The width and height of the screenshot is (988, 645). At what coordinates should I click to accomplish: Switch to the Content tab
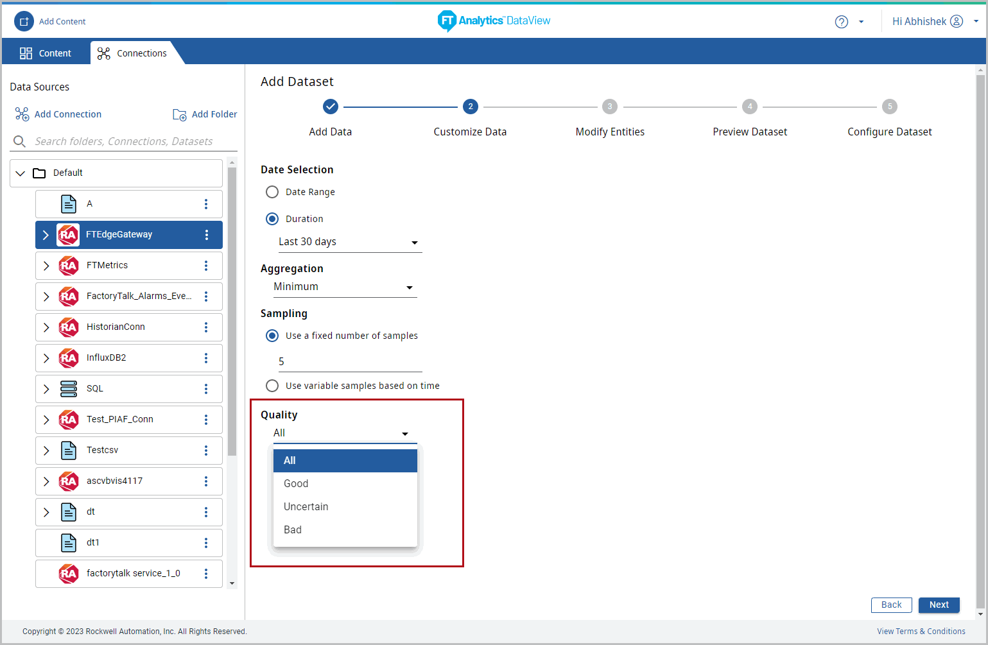coord(46,53)
